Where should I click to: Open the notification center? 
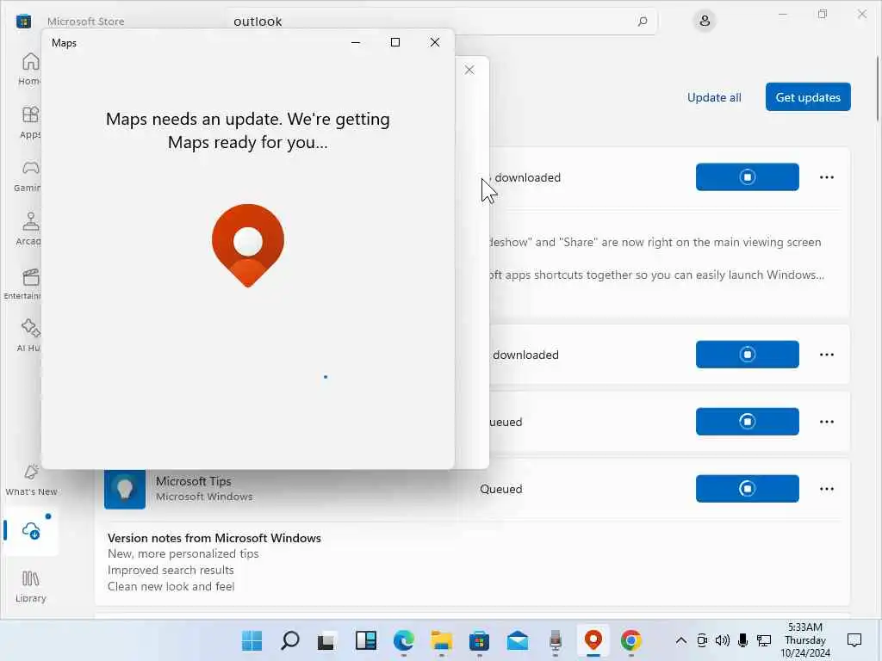[x=854, y=640]
